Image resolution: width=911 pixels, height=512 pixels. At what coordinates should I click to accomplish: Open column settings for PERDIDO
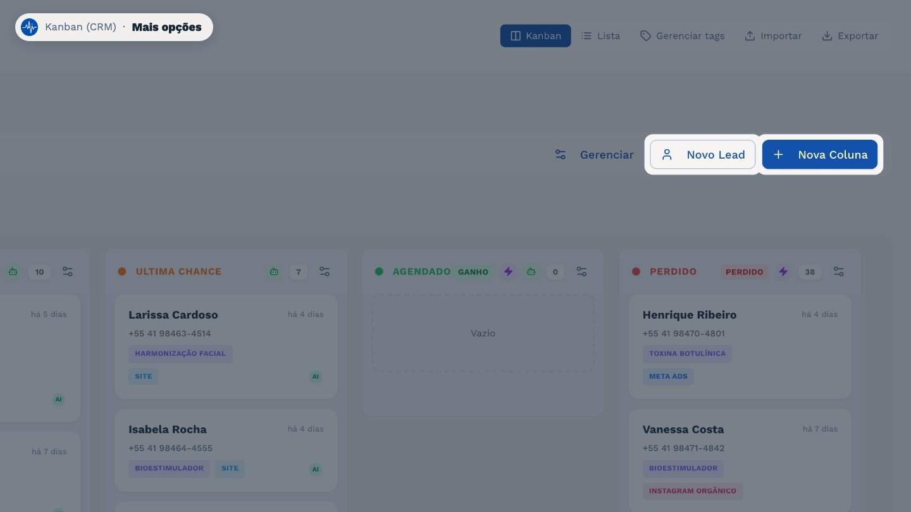838,272
